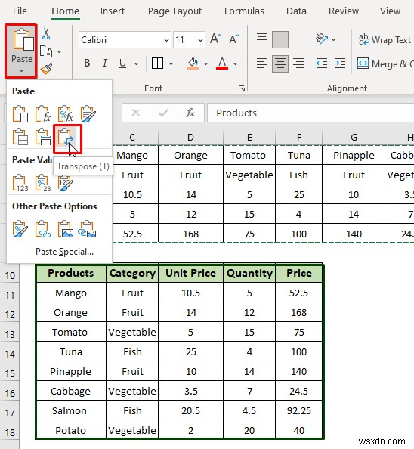This screenshot has width=414, height=449.
Task: Click Increase Font Size icon
Action: tap(216, 39)
